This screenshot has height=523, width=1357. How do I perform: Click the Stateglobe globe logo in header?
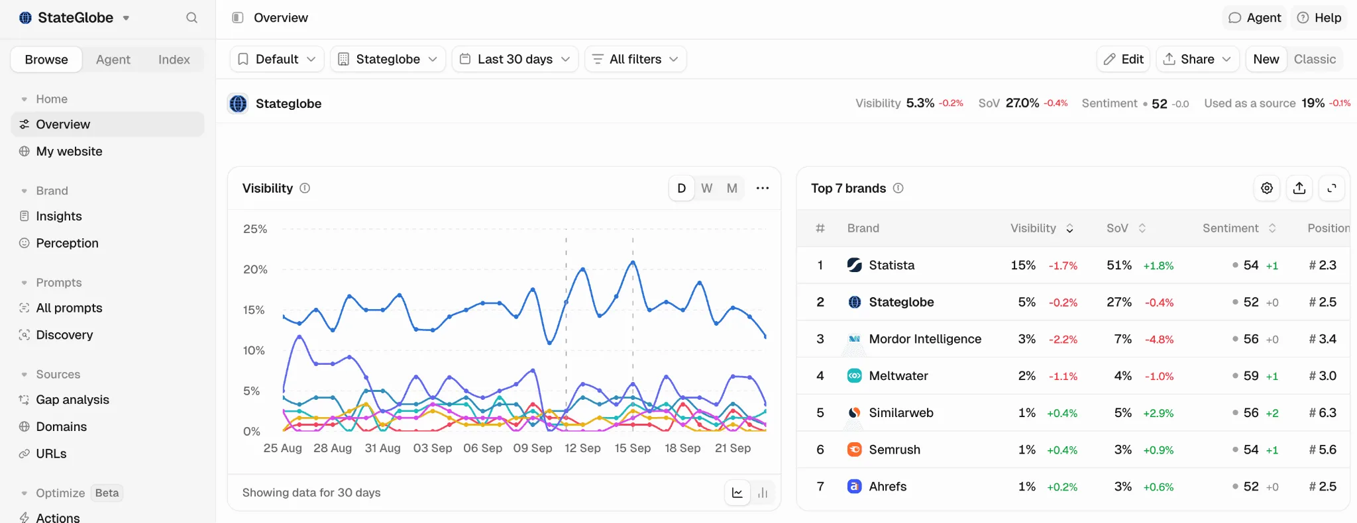(x=238, y=103)
